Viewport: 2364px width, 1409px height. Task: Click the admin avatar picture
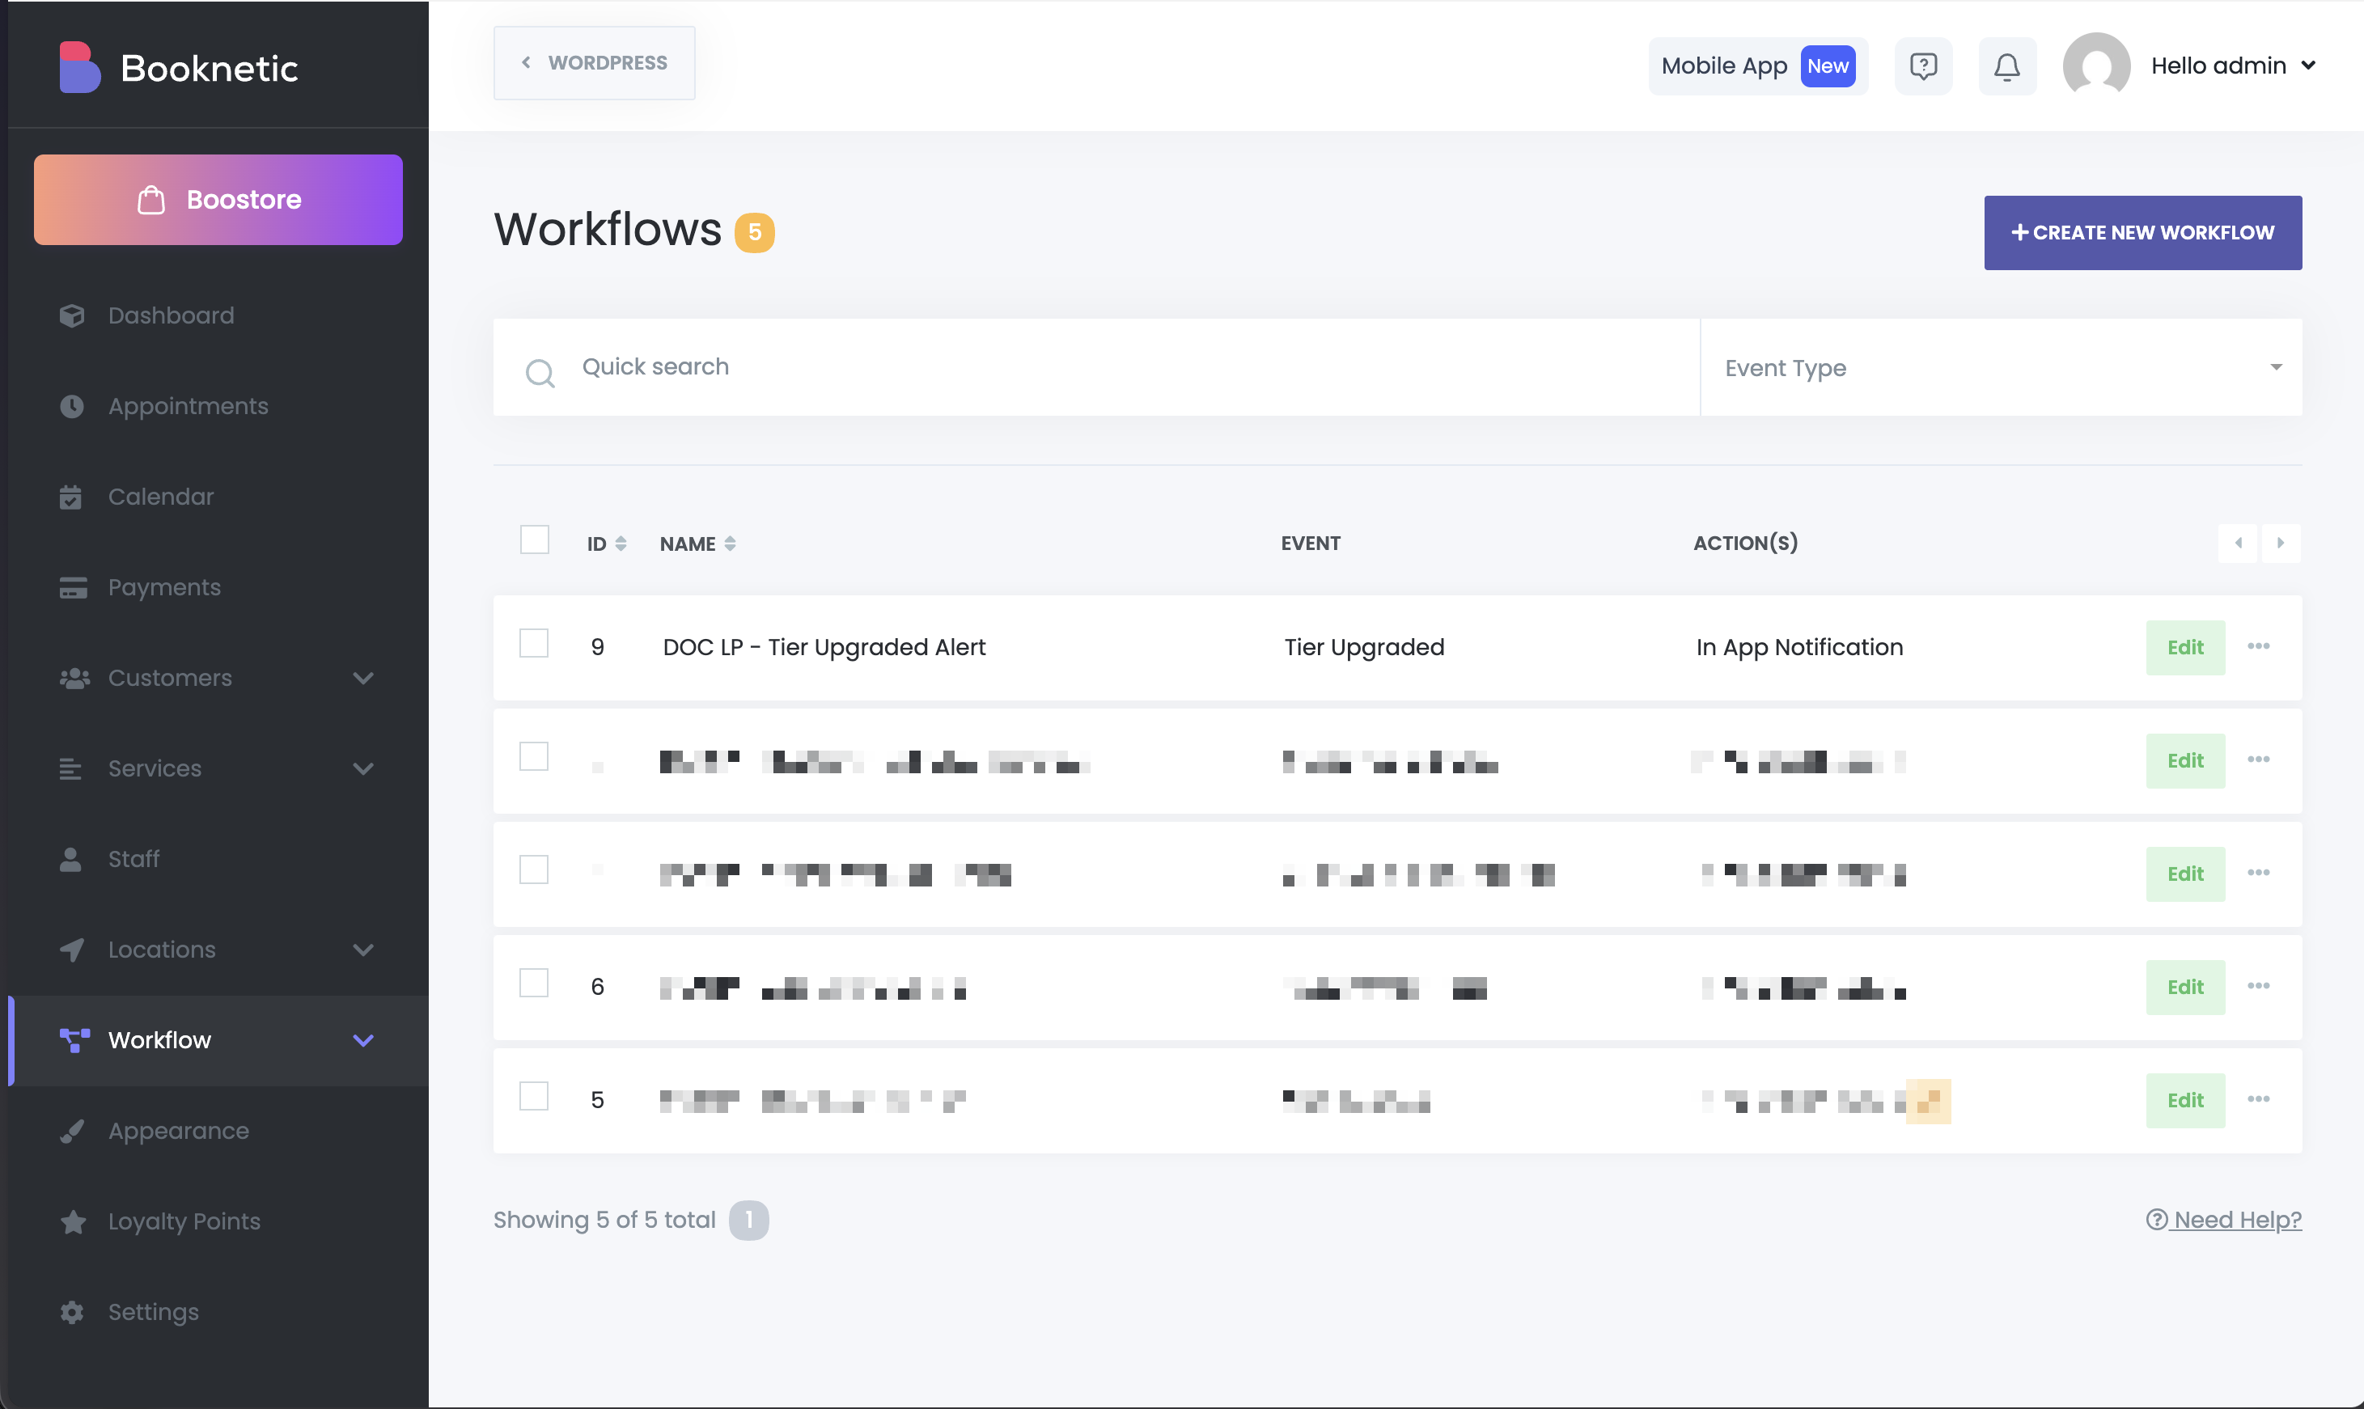pos(2095,66)
